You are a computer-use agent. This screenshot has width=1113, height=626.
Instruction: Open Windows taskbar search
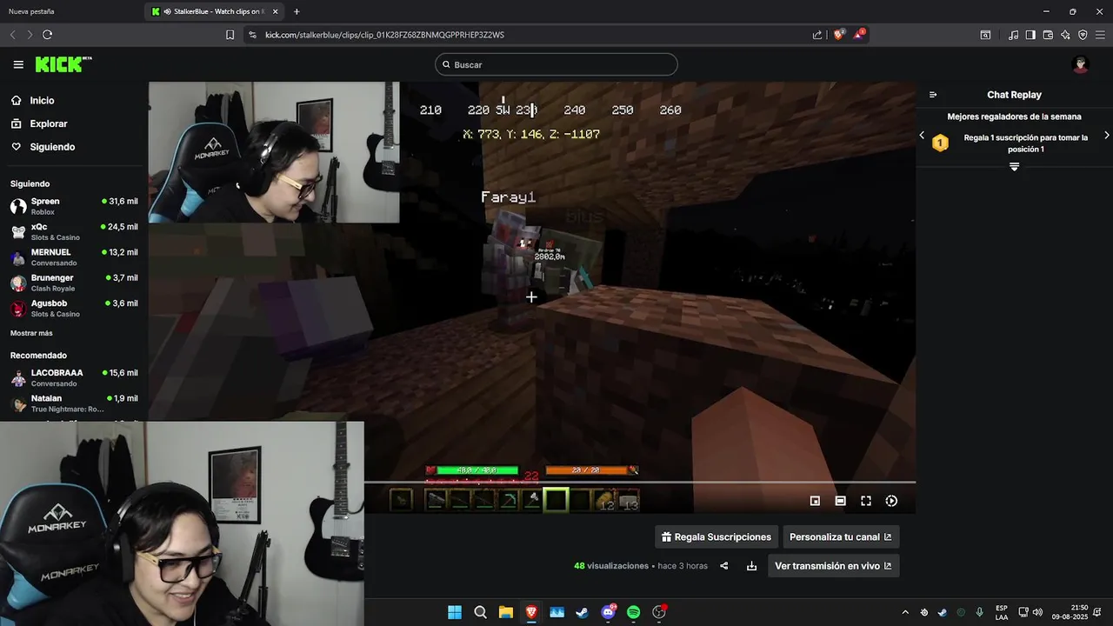click(x=480, y=612)
